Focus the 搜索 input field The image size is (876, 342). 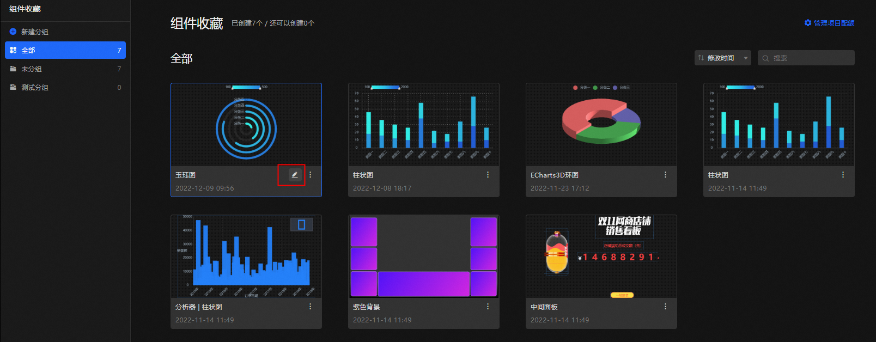[806, 58]
